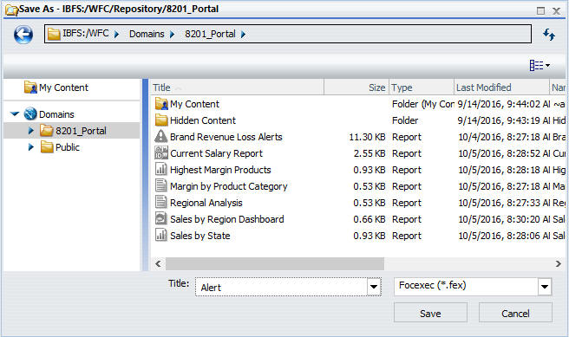
Task: Select the Margin by Product Category title
Action: coord(229,186)
